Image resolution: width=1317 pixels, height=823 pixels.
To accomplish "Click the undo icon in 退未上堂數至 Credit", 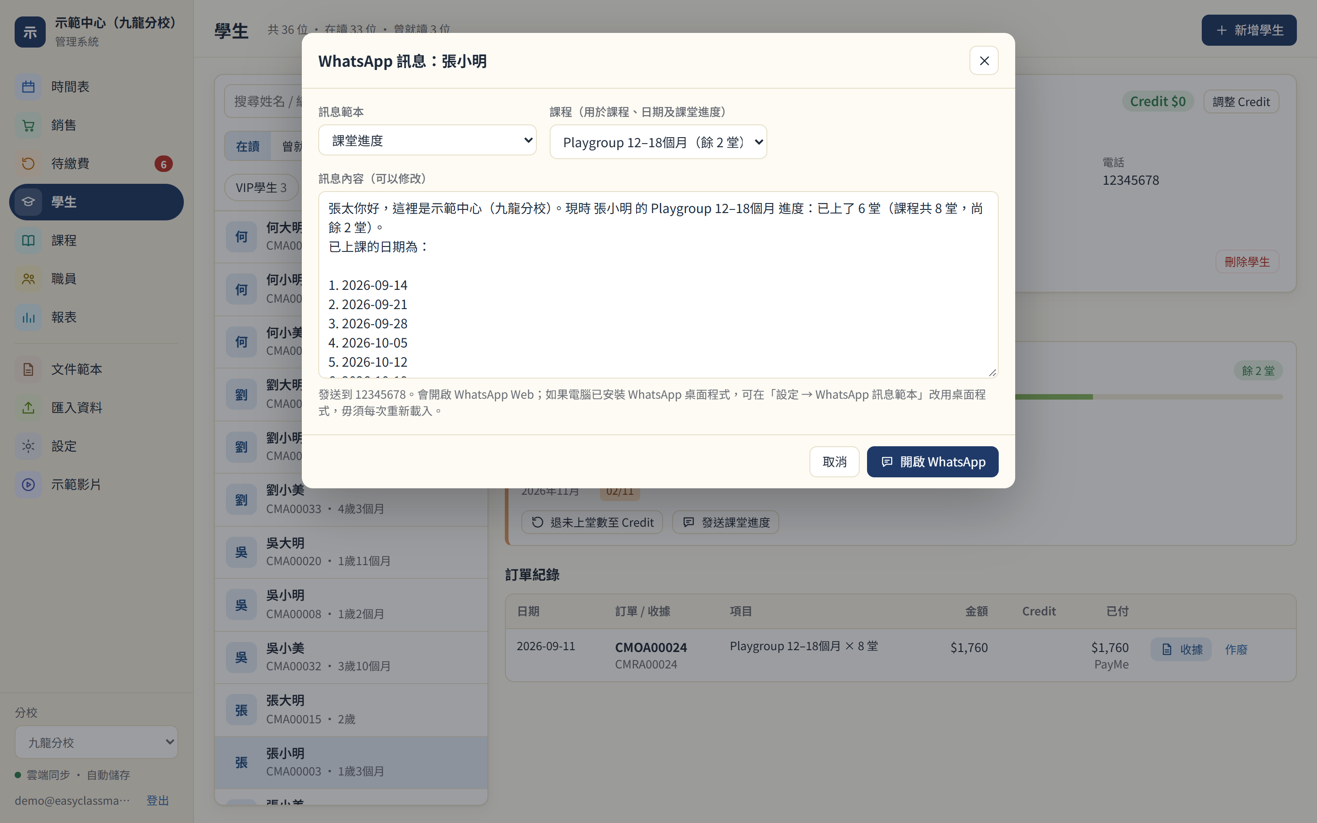I will (537, 523).
